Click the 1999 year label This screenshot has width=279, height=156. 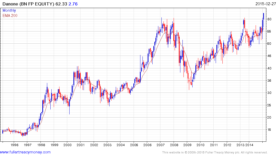point(54,145)
